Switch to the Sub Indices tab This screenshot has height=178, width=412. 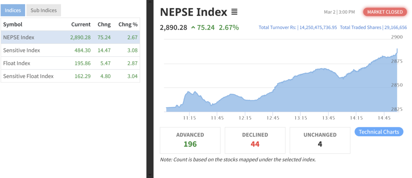(44, 10)
